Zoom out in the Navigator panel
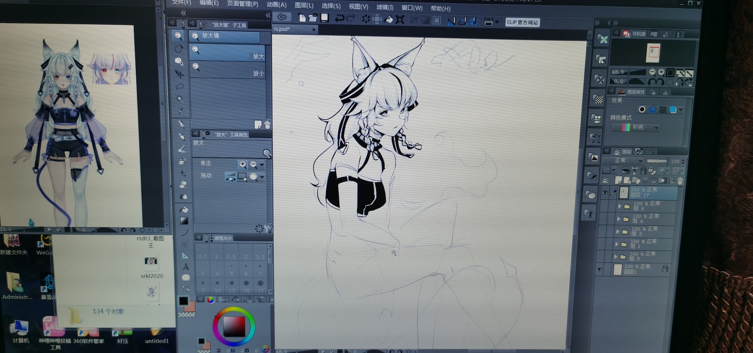Viewport: 753px width, 353px height. click(x=652, y=72)
